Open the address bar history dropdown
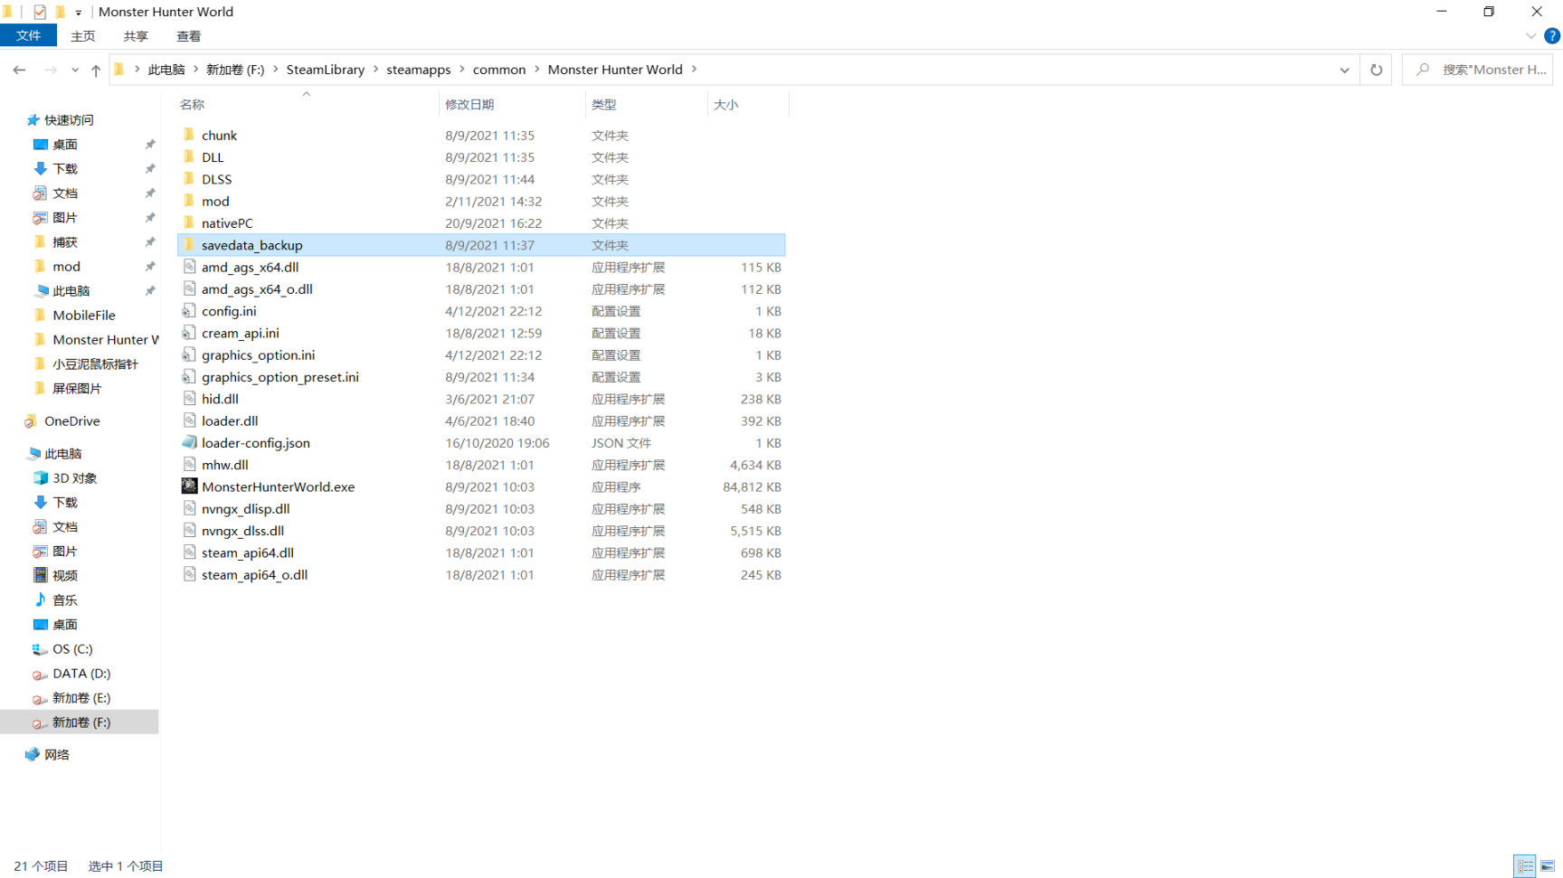 (1344, 70)
